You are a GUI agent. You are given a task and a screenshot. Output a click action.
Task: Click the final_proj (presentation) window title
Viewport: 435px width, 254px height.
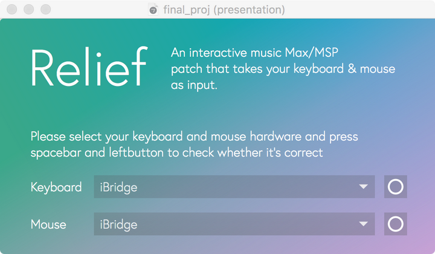click(x=224, y=10)
